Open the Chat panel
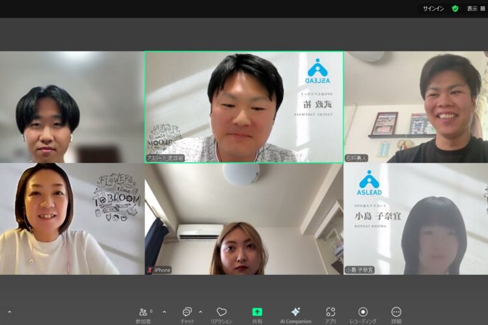Viewport: 488px width, 325px height. (x=187, y=315)
